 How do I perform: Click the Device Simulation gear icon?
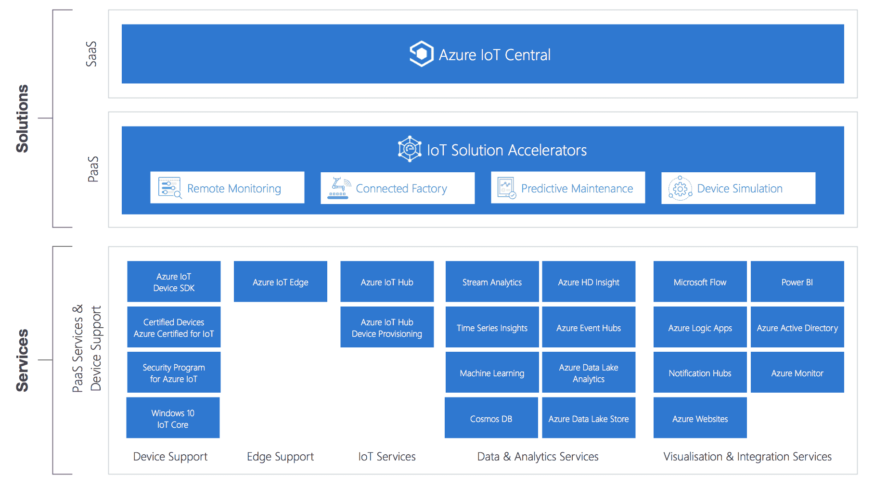click(680, 189)
